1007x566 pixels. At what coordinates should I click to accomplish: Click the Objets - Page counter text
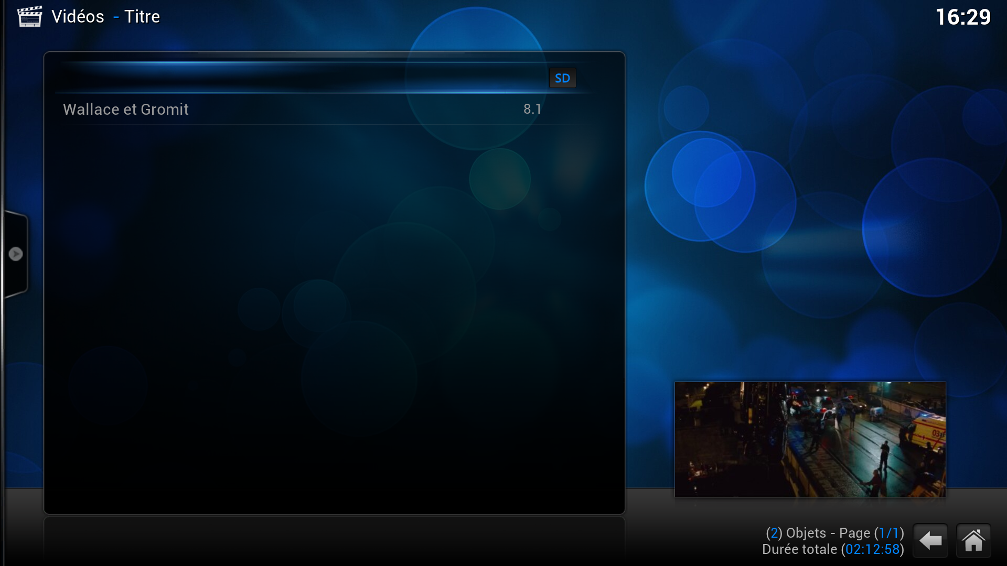click(x=835, y=533)
